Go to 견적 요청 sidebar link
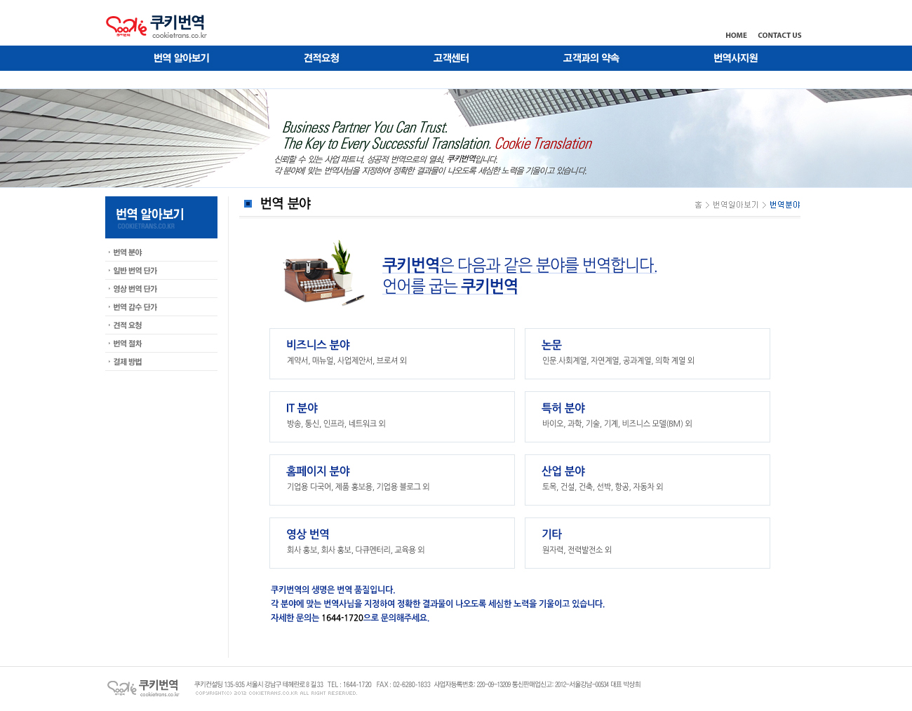Image resolution: width=912 pixels, height=711 pixels. (x=128, y=325)
